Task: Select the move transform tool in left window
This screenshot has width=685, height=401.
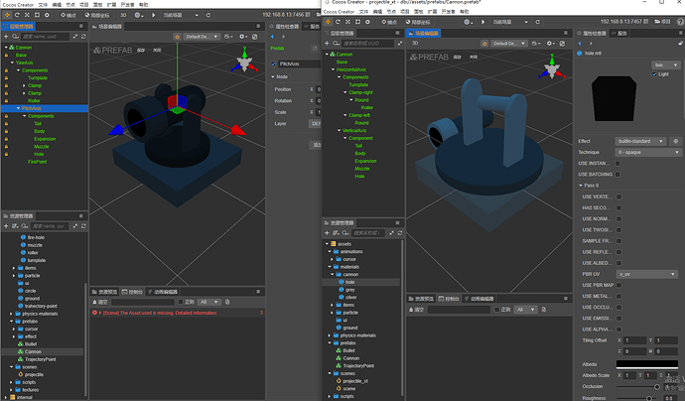Action: click(x=7, y=15)
